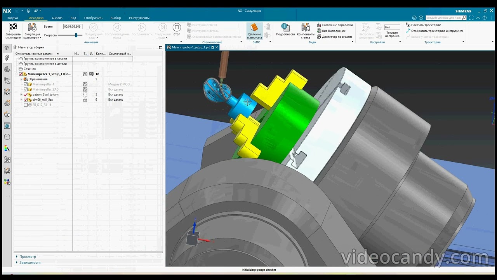Close the Main impeller-1_setup_1.prt tab

(x=217, y=47)
